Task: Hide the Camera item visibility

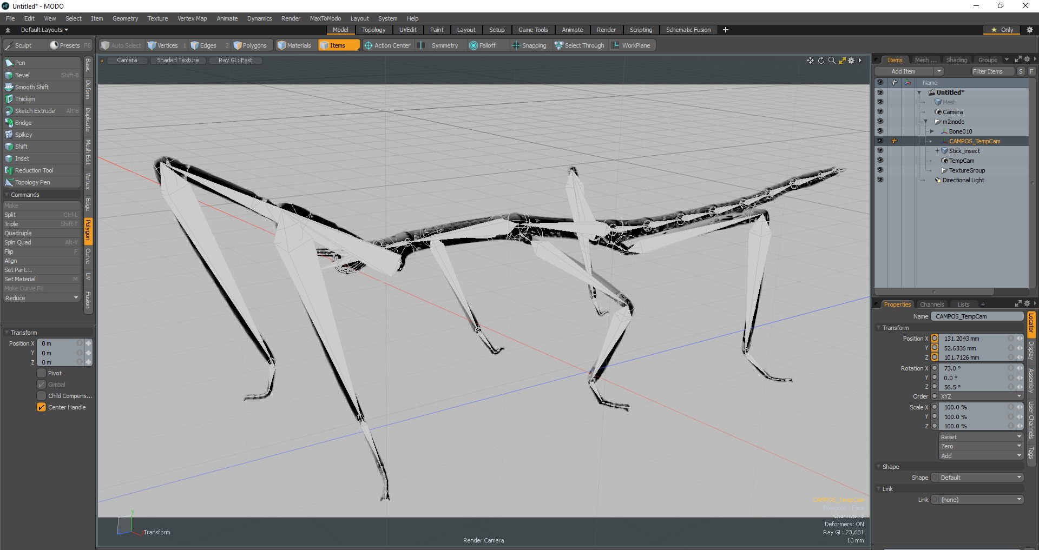Action: click(880, 112)
